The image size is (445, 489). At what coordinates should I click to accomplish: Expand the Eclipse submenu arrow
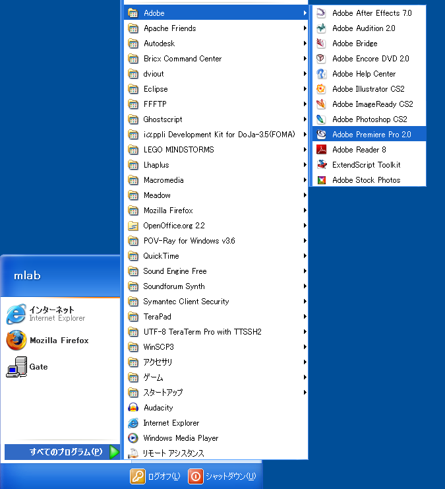(305, 89)
